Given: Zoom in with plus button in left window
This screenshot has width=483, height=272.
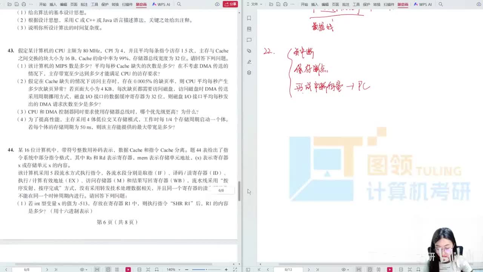Looking at the screenshot, I should coord(226,269).
